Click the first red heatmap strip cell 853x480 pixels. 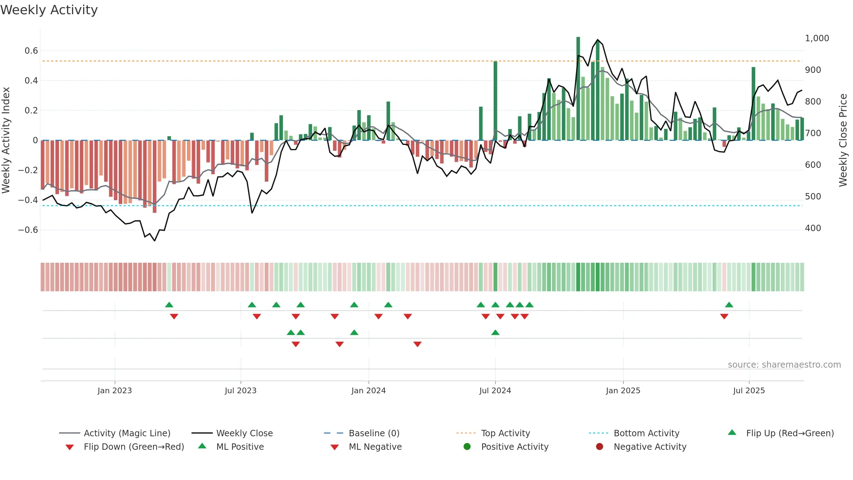pos(43,277)
